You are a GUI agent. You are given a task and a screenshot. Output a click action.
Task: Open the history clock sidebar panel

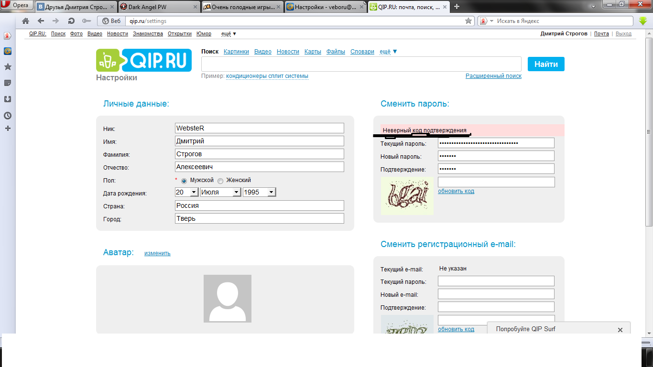8,116
